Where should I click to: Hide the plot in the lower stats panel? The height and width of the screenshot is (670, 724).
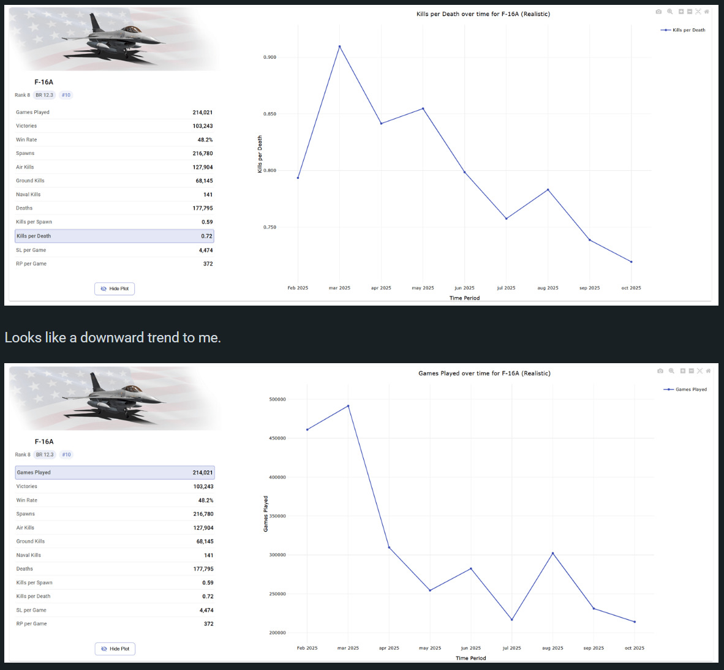coord(115,649)
